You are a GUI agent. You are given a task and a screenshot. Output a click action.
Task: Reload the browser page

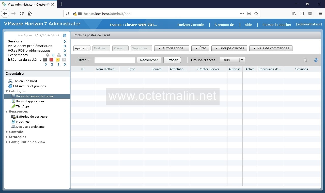[x=22, y=14]
